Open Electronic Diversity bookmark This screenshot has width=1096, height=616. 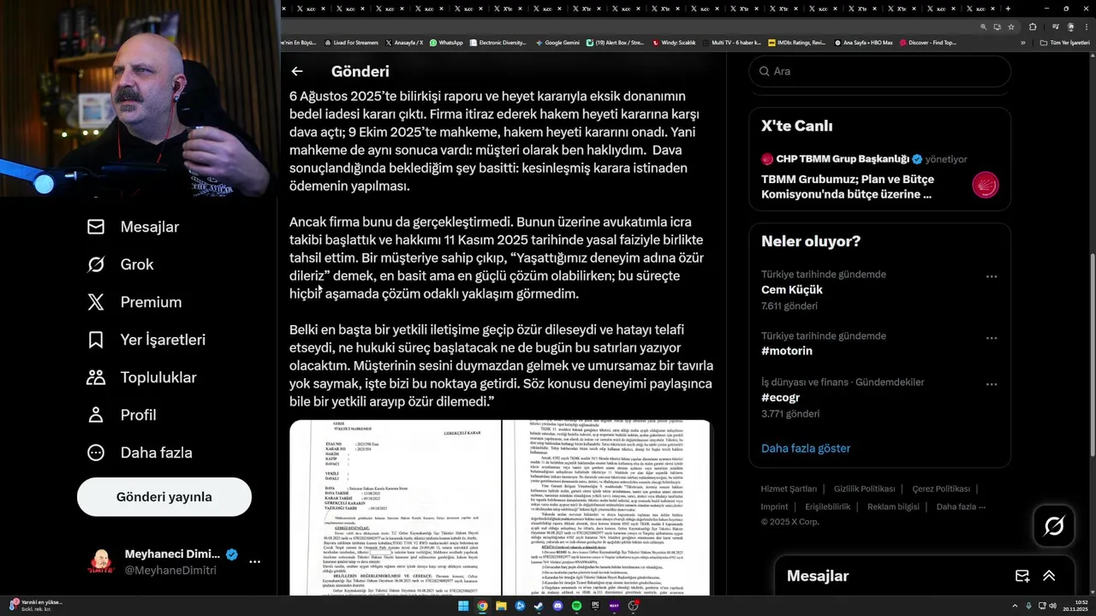point(497,42)
